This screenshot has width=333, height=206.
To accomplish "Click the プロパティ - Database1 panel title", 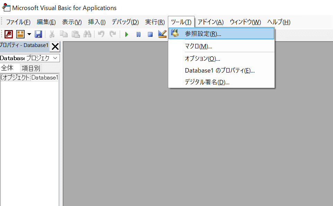I will coord(24,45).
